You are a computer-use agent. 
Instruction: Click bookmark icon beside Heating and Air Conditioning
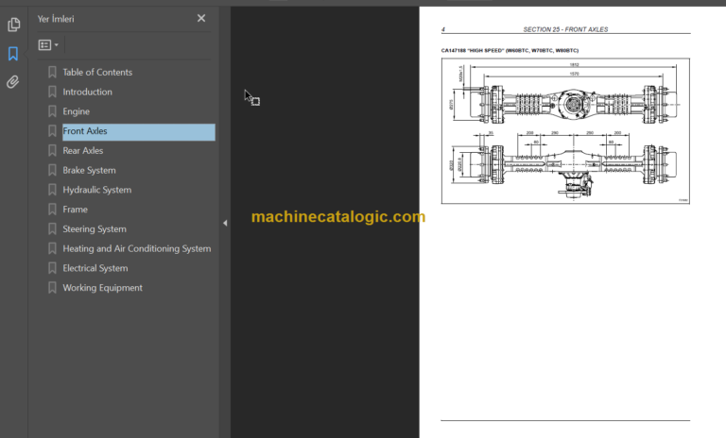[52, 248]
